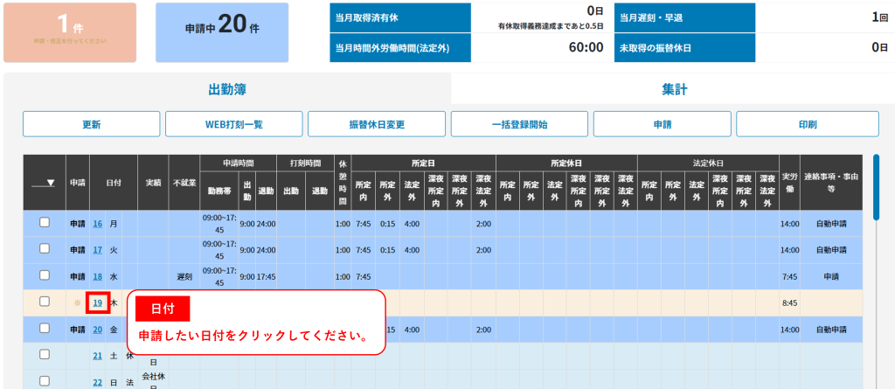Open the 出勤簿 tab
The width and height of the screenshot is (895, 389).
[x=227, y=89]
